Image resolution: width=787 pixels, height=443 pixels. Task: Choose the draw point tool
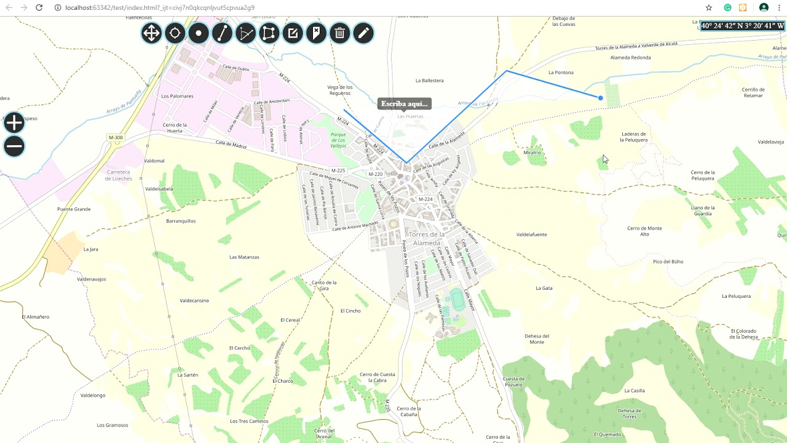(199, 33)
